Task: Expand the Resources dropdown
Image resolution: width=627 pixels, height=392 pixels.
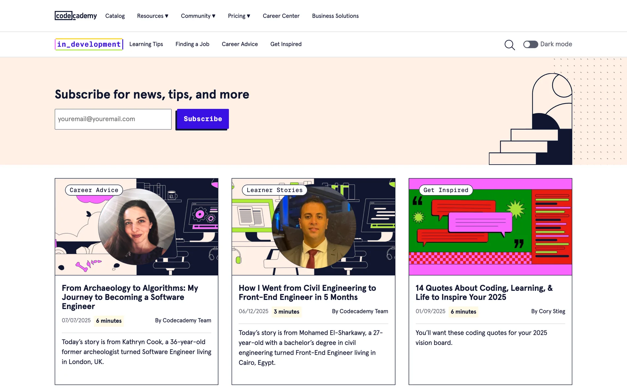Action: click(x=153, y=16)
